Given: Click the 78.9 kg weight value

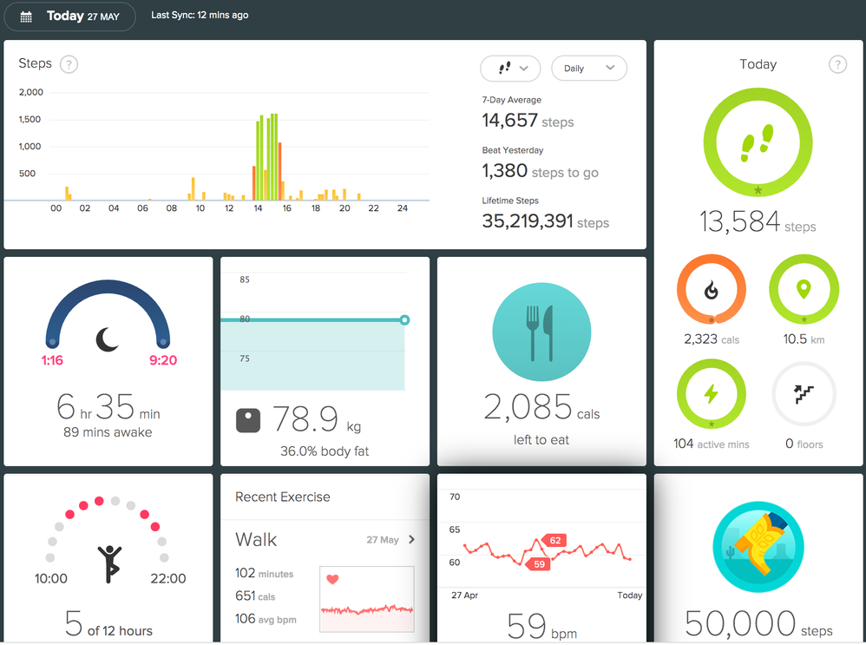Looking at the screenshot, I should (317, 419).
